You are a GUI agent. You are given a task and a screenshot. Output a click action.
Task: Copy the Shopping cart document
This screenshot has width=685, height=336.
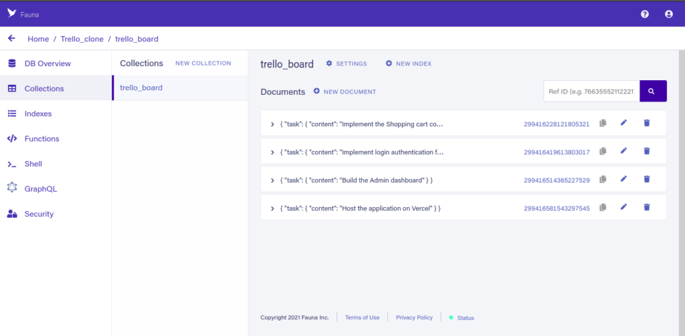[603, 123]
